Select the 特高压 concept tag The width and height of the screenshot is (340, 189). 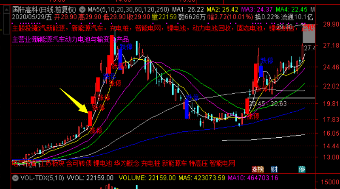coord(198,163)
